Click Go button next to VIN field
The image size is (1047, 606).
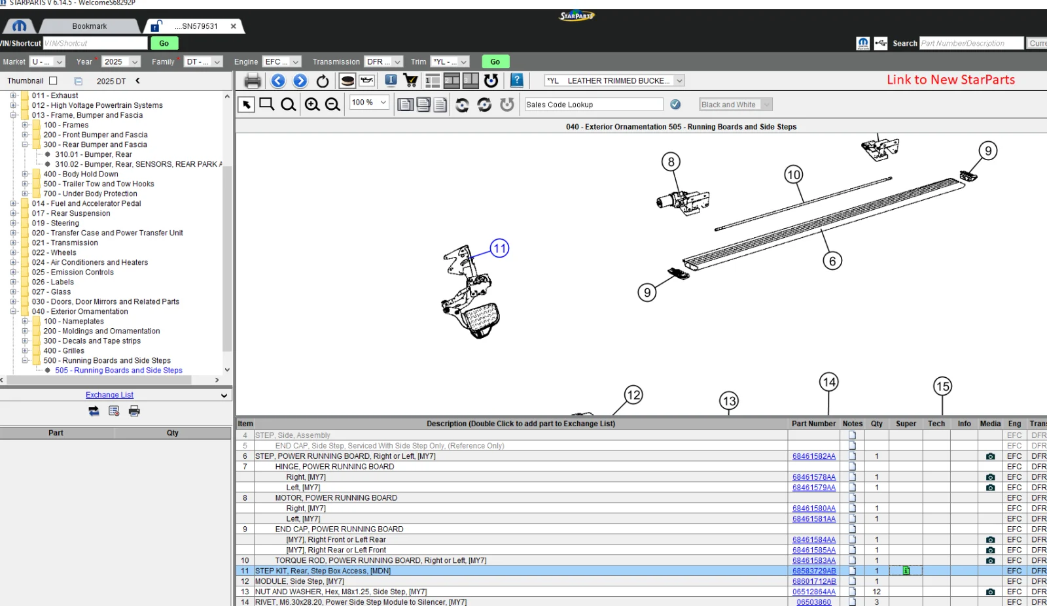tap(164, 43)
